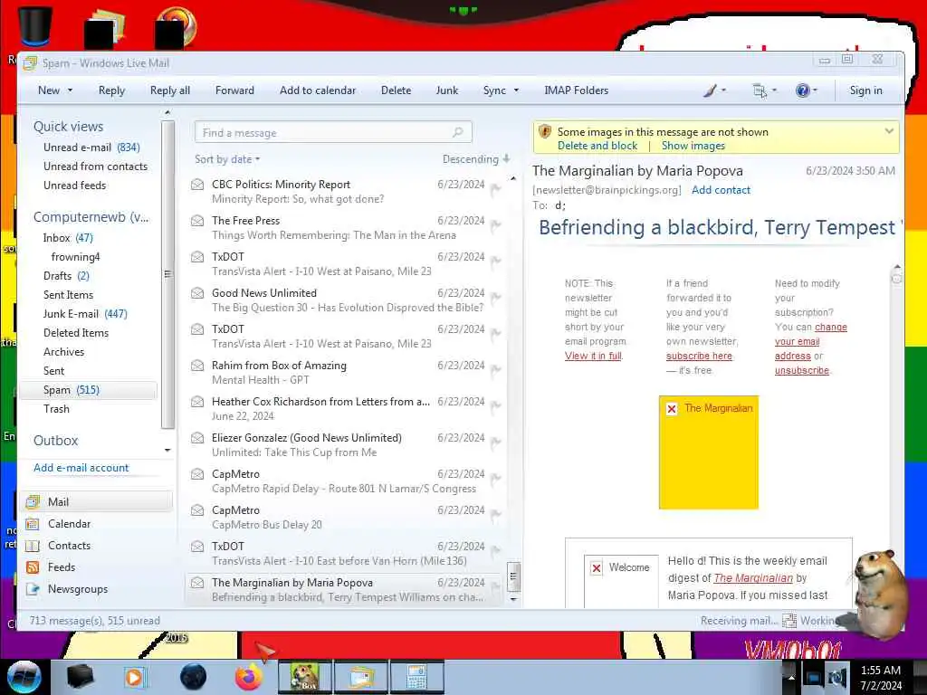Image resolution: width=927 pixels, height=695 pixels.
Task: Click the yellow Marginalian image placeholder
Action: [x=708, y=452]
